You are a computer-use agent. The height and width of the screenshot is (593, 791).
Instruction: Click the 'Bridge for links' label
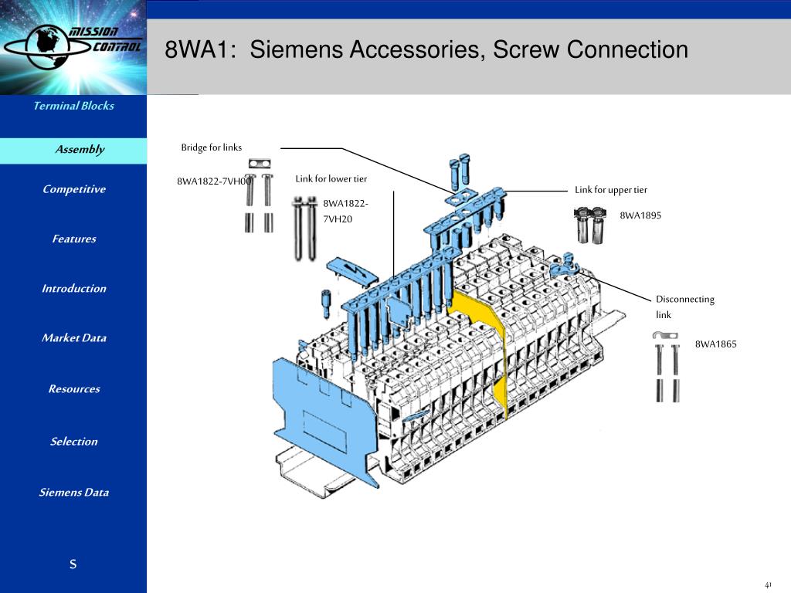pyautogui.click(x=212, y=147)
